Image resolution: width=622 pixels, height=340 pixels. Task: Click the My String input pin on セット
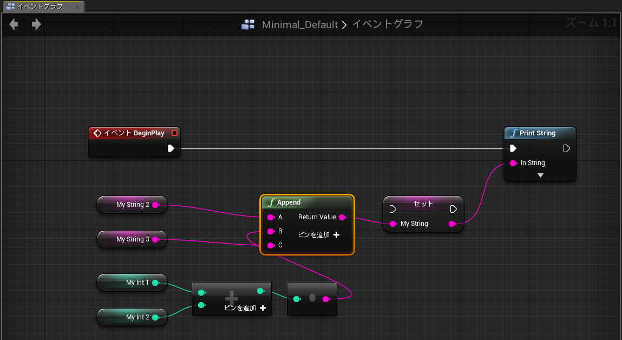pos(393,224)
